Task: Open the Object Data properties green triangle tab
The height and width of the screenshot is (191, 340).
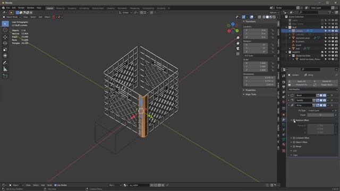Action: coord(284,139)
